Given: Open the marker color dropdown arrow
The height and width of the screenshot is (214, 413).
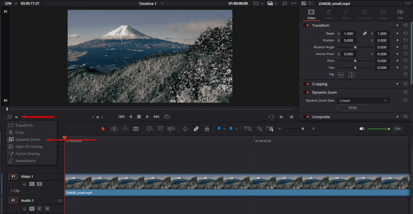Looking at the screenshot, I should [x=236, y=129].
